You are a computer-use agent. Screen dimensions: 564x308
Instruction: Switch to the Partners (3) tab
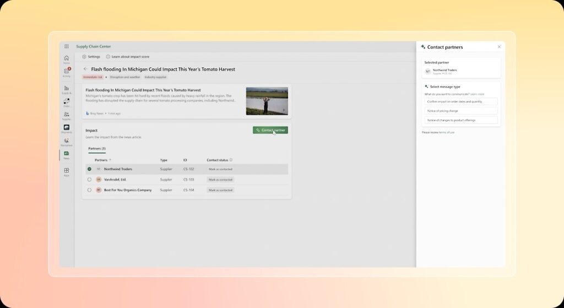tap(97, 148)
